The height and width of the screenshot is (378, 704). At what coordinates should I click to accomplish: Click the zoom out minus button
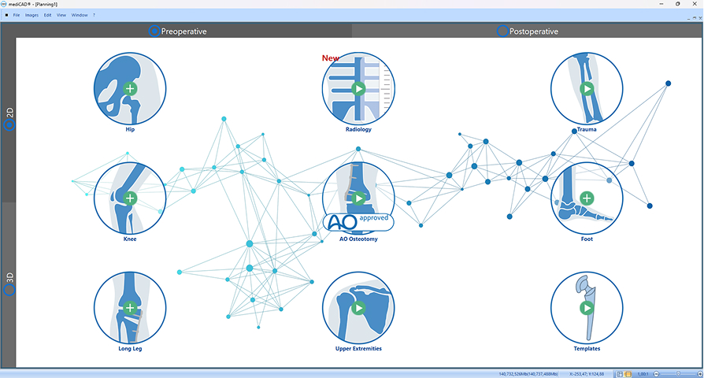[658, 373]
